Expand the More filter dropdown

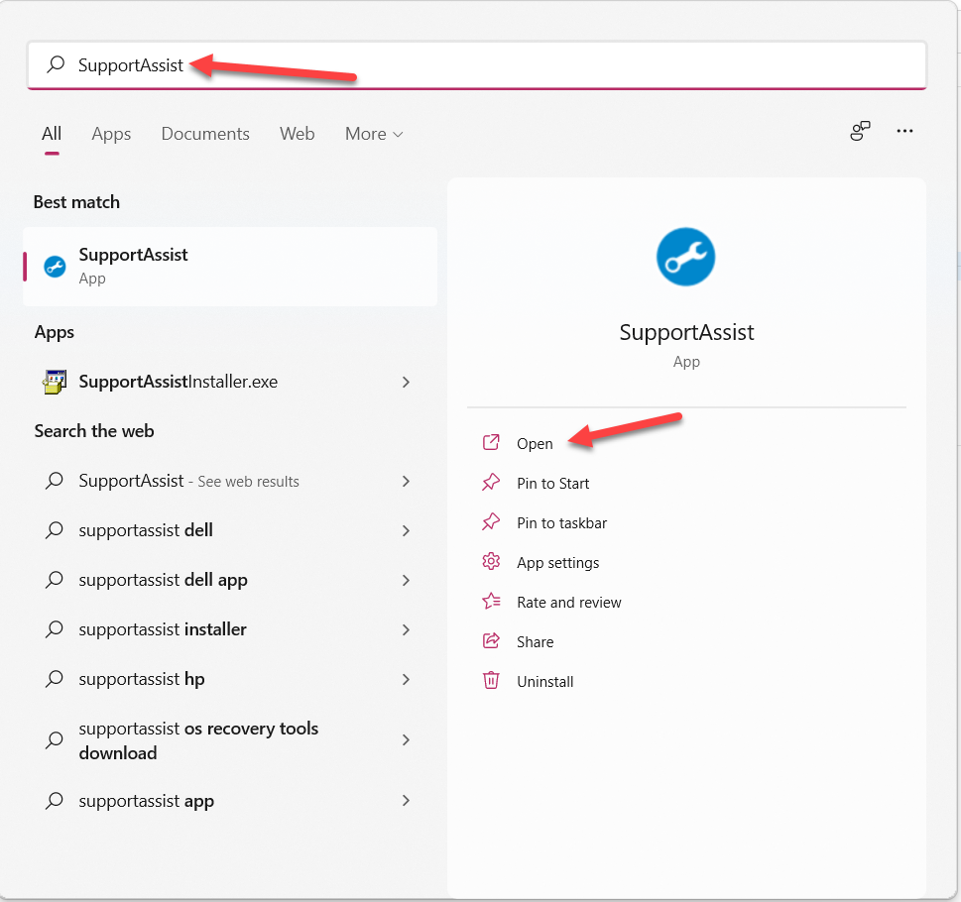[374, 134]
